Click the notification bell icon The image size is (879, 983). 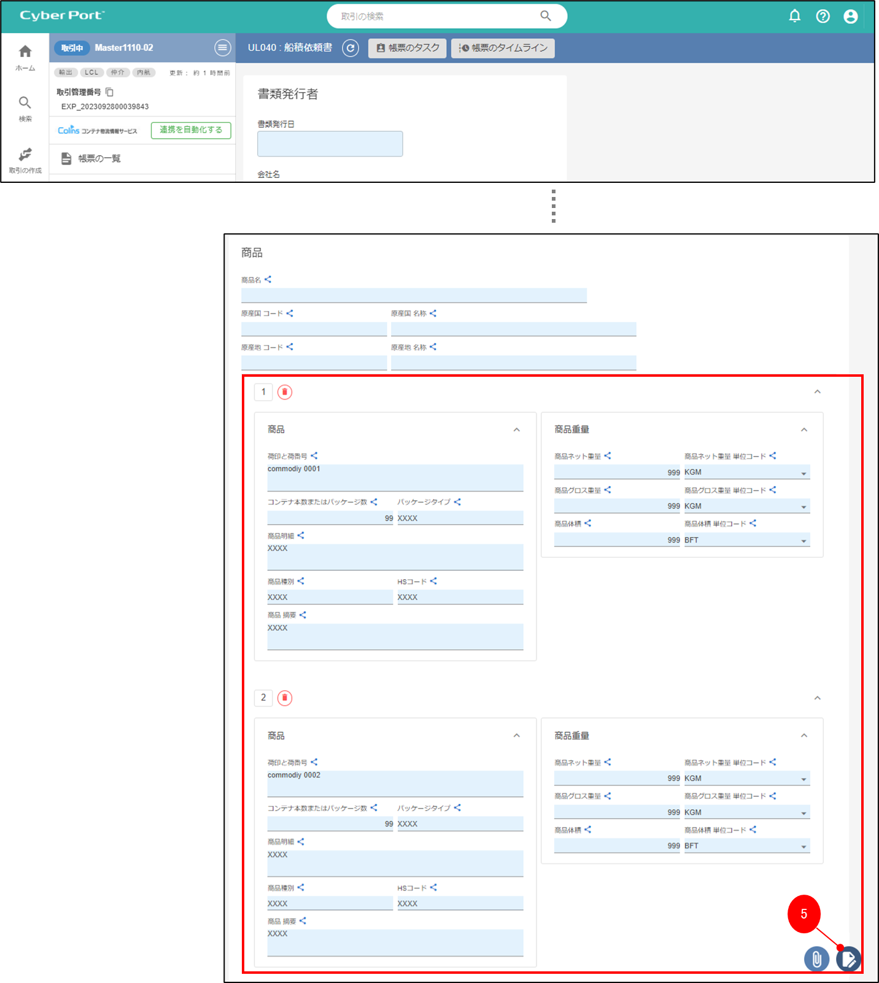pos(794,16)
